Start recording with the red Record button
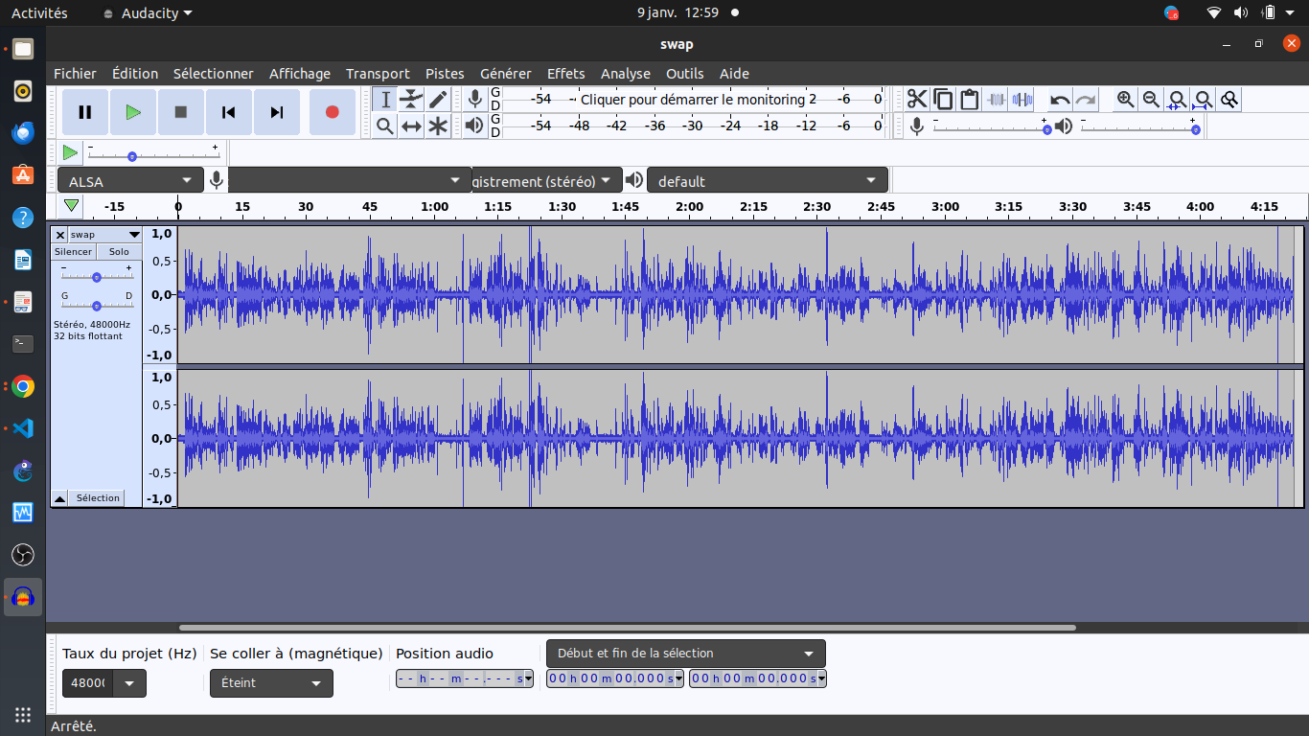Image resolution: width=1309 pixels, height=736 pixels. (333, 112)
